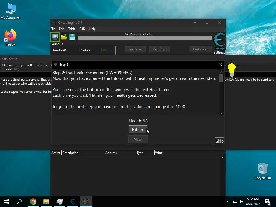276x207 pixels.
Task: Click the save floppy disk icon
Action: click(72, 37)
